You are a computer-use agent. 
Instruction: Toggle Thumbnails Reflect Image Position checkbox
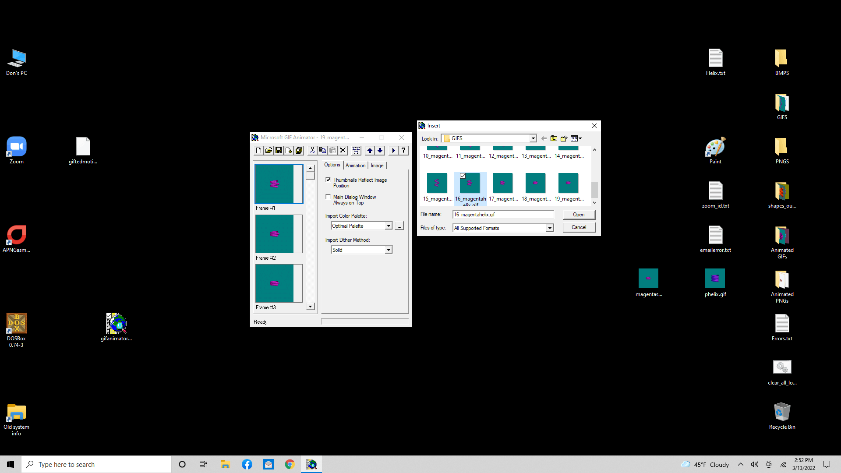(328, 180)
